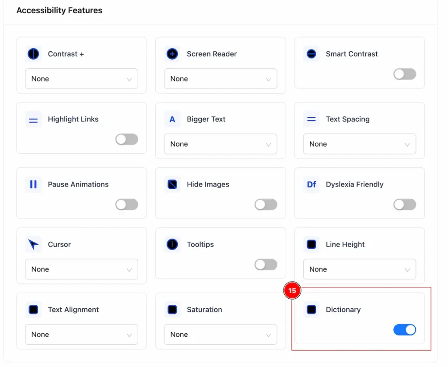Click the Contrast + half-circle icon
This screenshot has width=448, height=367.
point(33,54)
